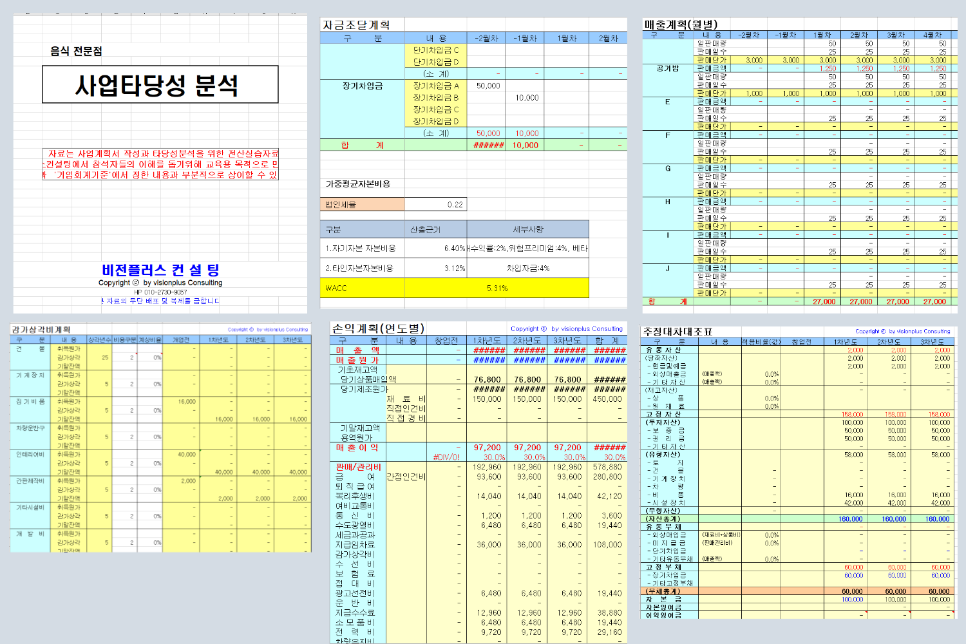This screenshot has height=644, width=966.
Task: Select the 가중평균자본비용 label
Action: [358, 184]
